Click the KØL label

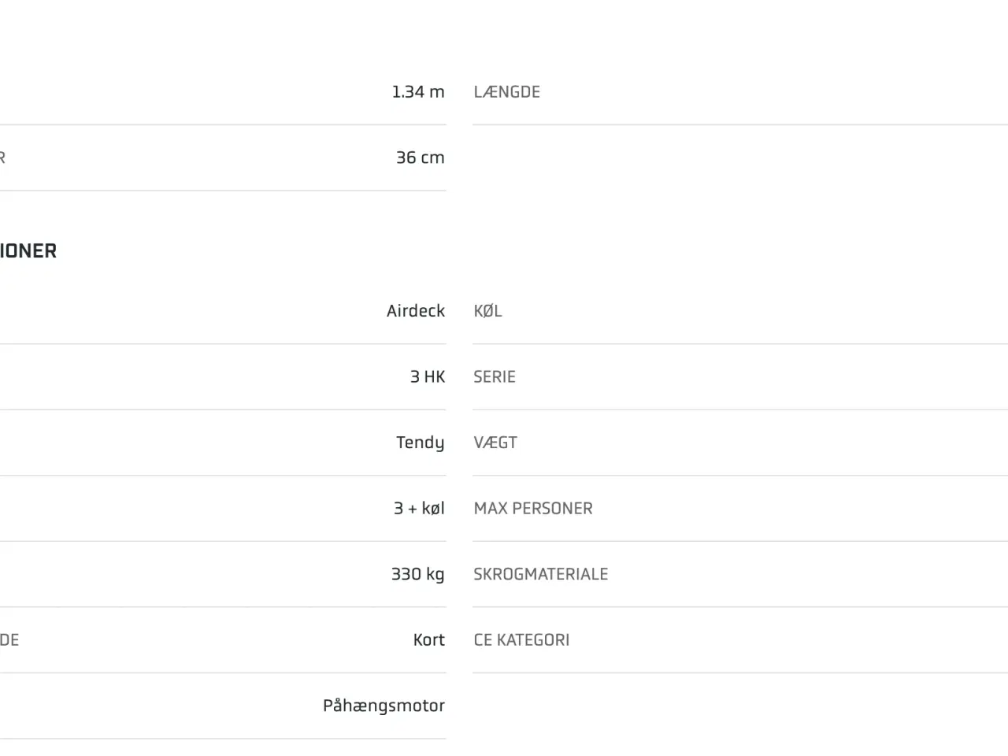(x=487, y=311)
